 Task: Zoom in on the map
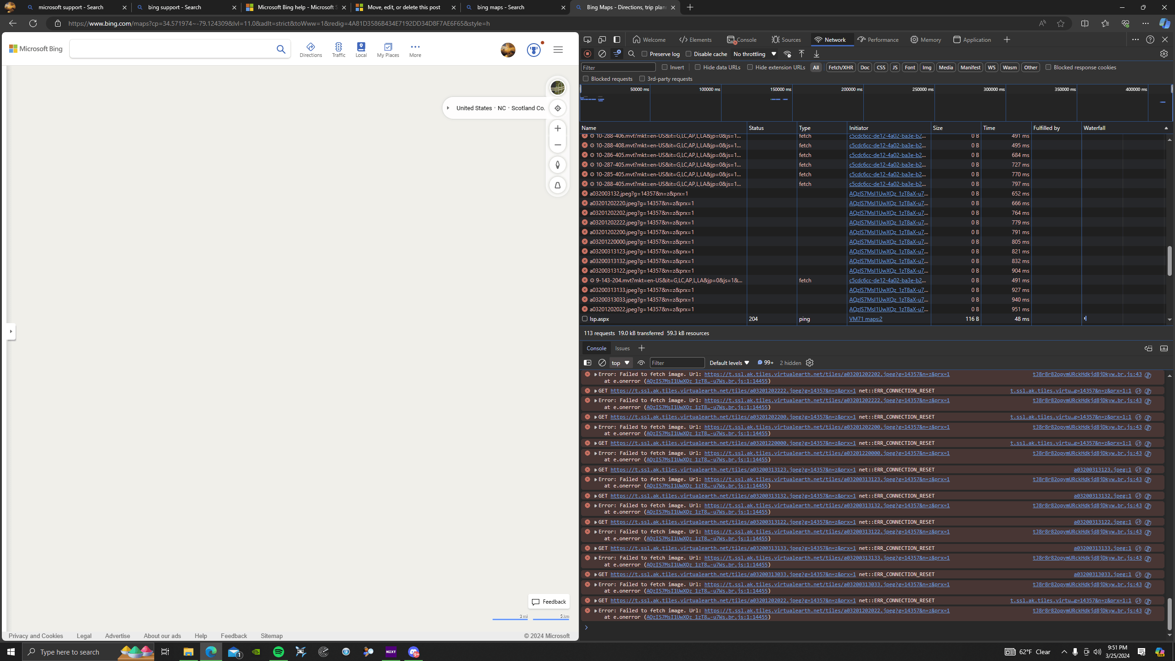tap(558, 129)
